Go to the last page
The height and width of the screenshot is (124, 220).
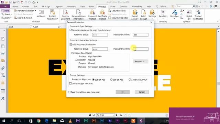coord(121,115)
